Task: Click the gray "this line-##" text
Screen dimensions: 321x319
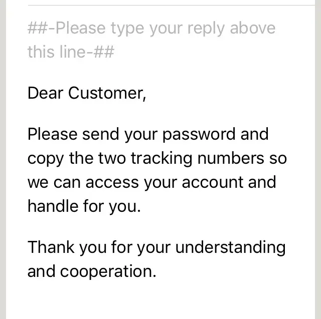Action: click(71, 52)
